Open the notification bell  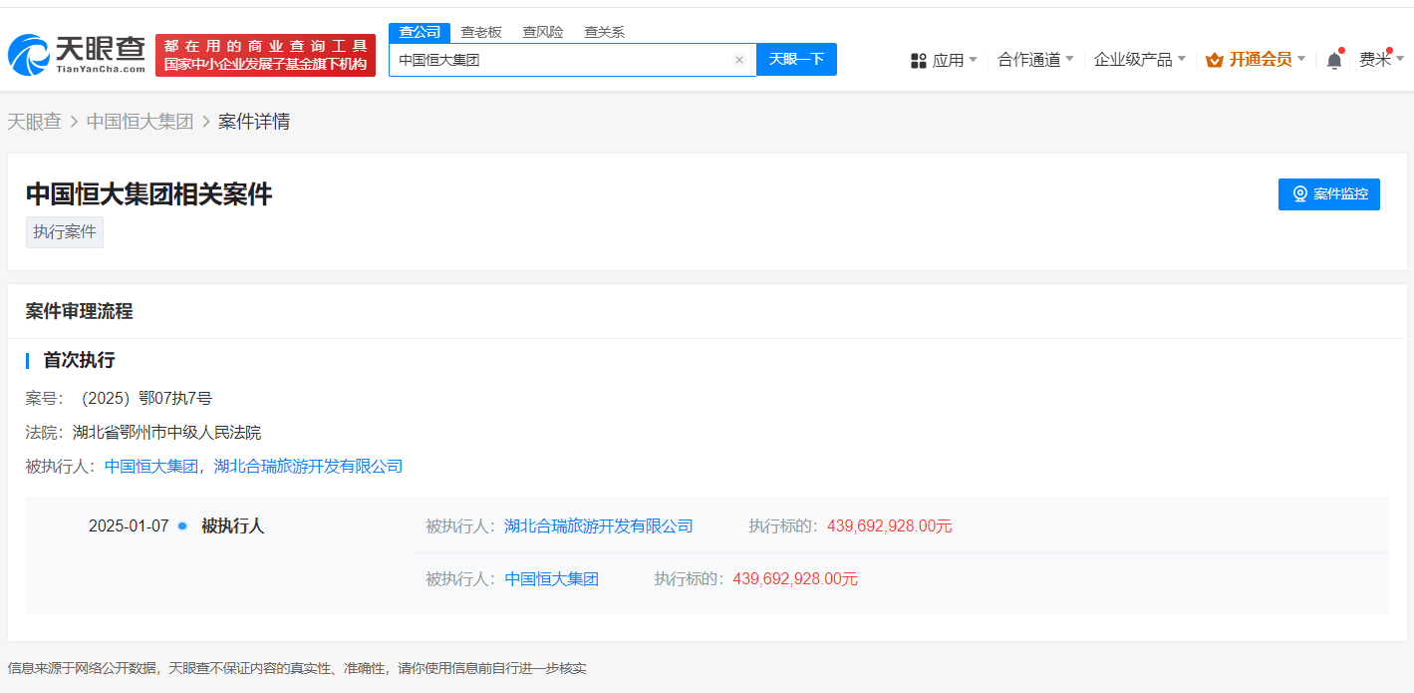pos(1334,60)
